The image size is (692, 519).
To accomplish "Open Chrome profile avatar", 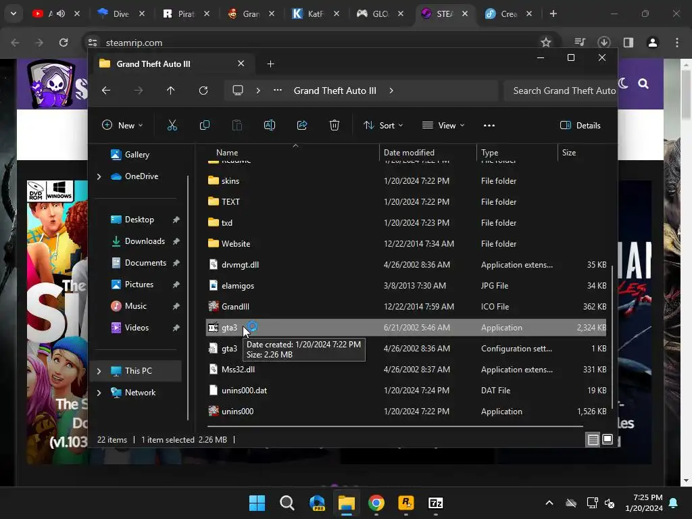I will 652,43.
